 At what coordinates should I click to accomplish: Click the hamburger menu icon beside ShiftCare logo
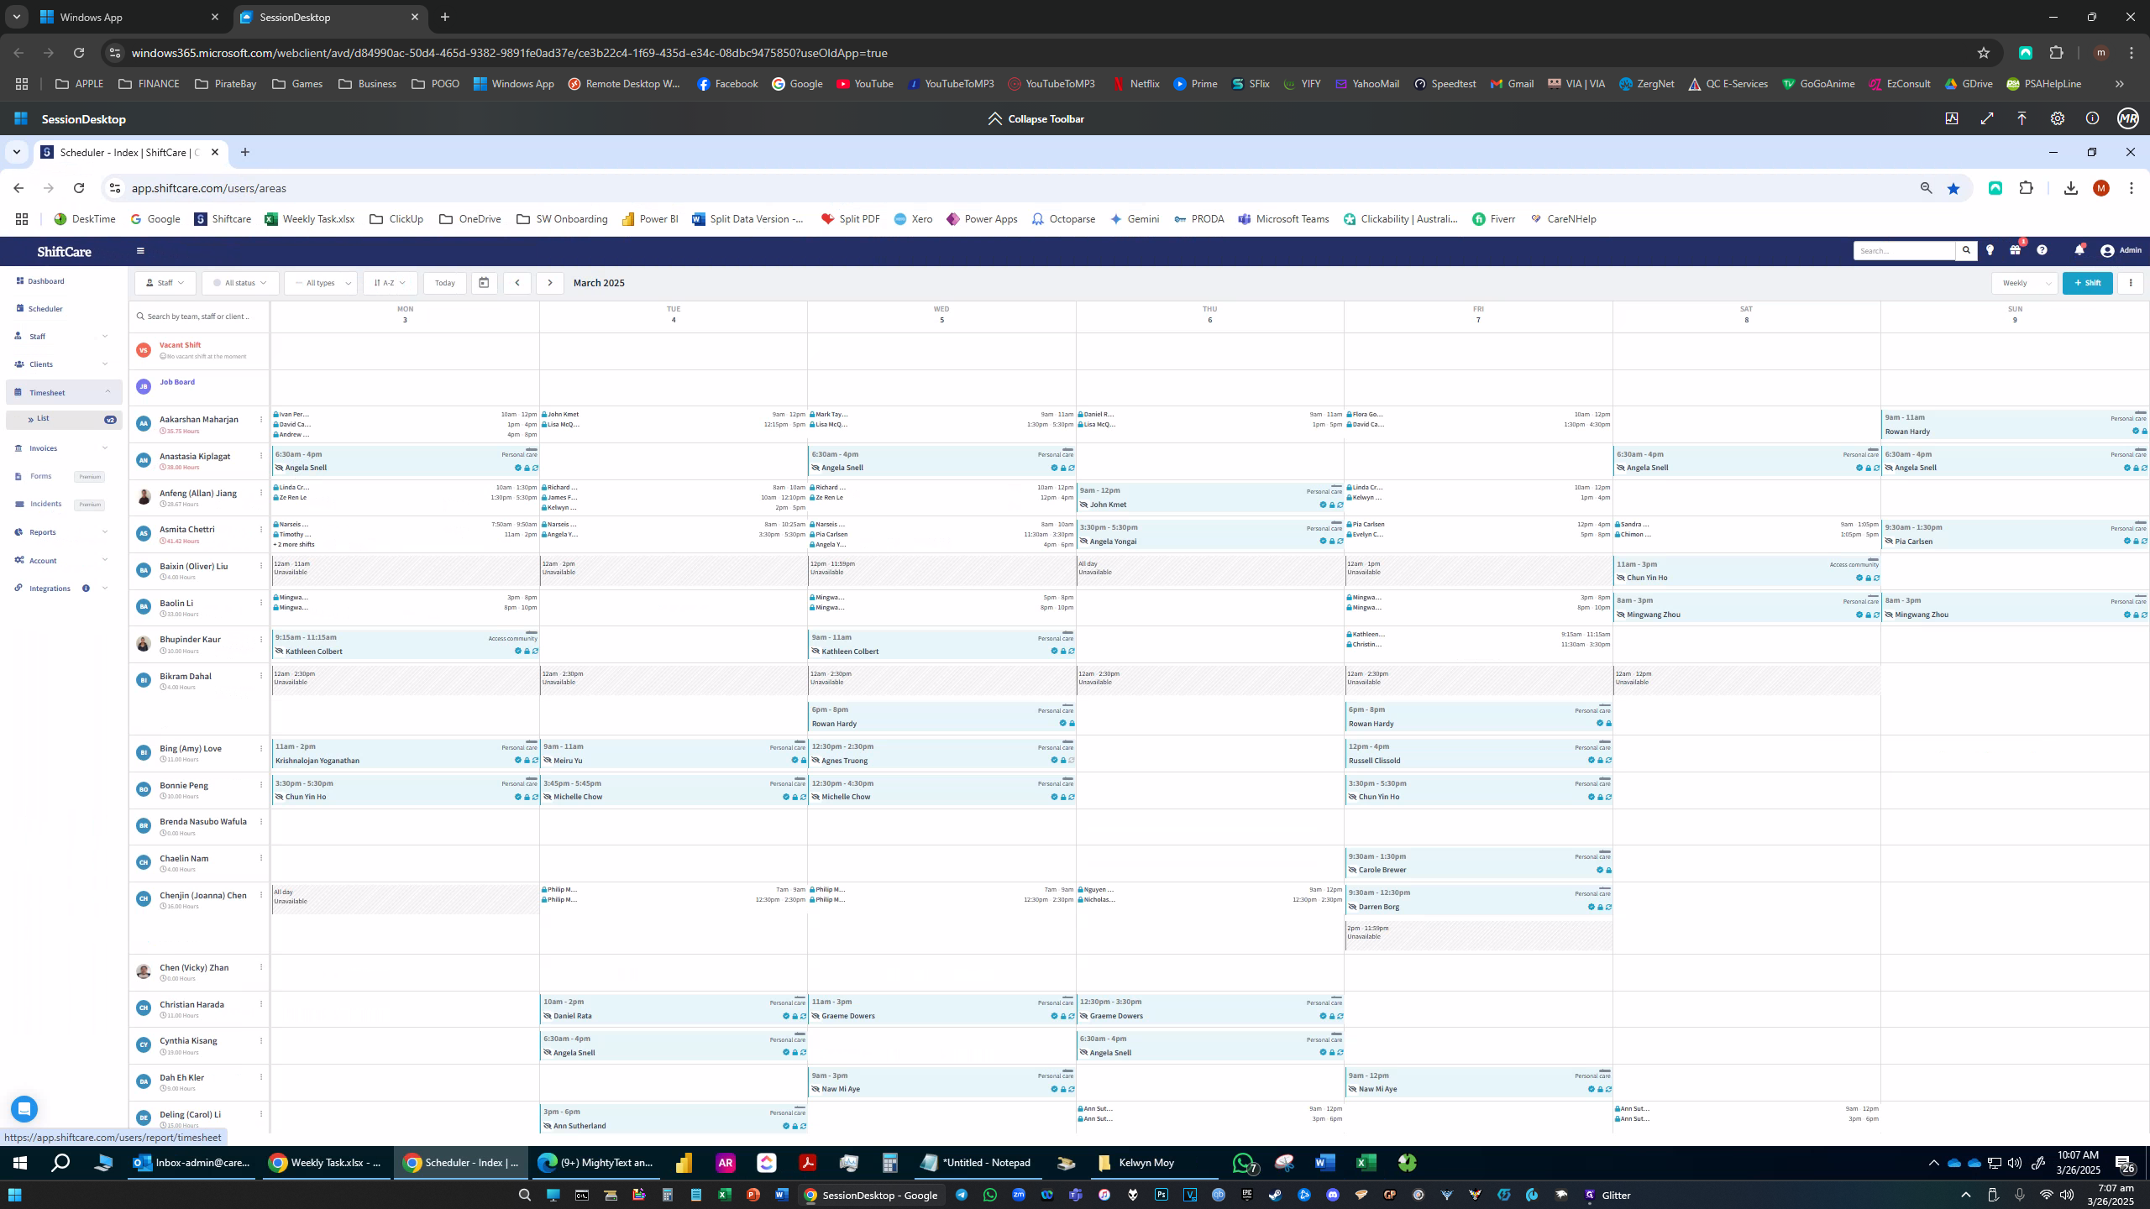pos(140,250)
